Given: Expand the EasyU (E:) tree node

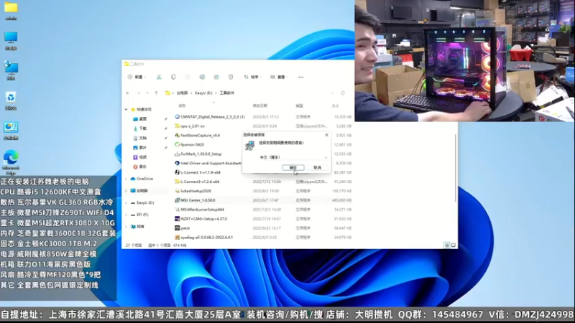Looking at the screenshot, I should pos(126,202).
